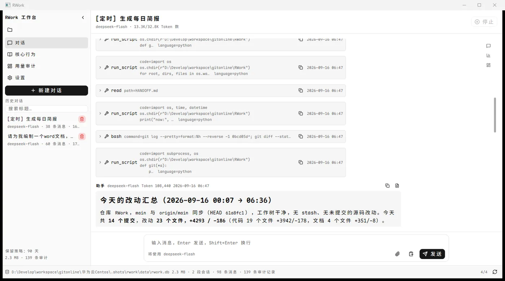Screen dimensions: 505x281
Task: Expand the read path=HANDOFF.md tool call
Action: 100,90
